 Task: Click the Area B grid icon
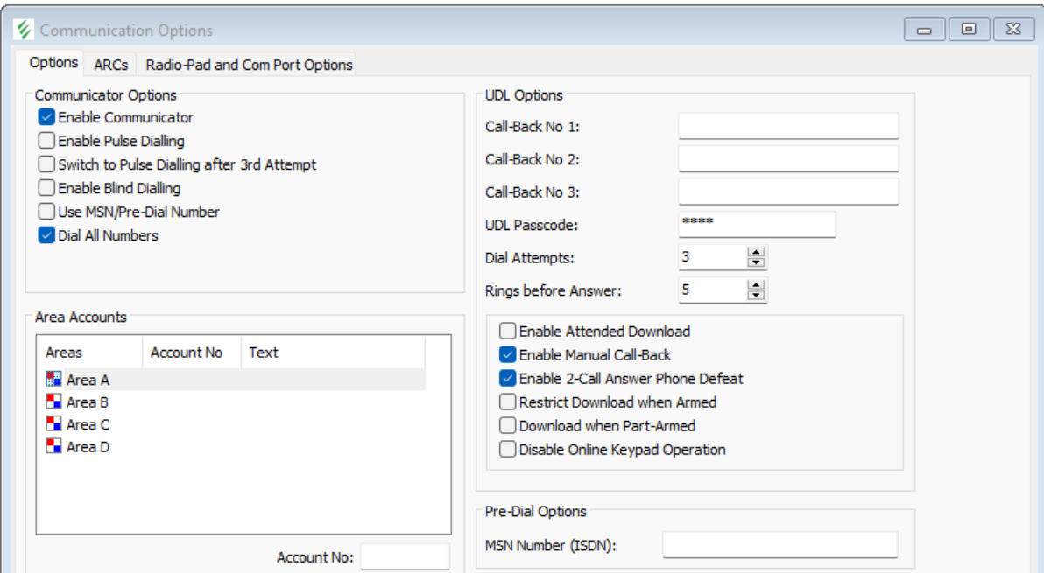point(53,402)
